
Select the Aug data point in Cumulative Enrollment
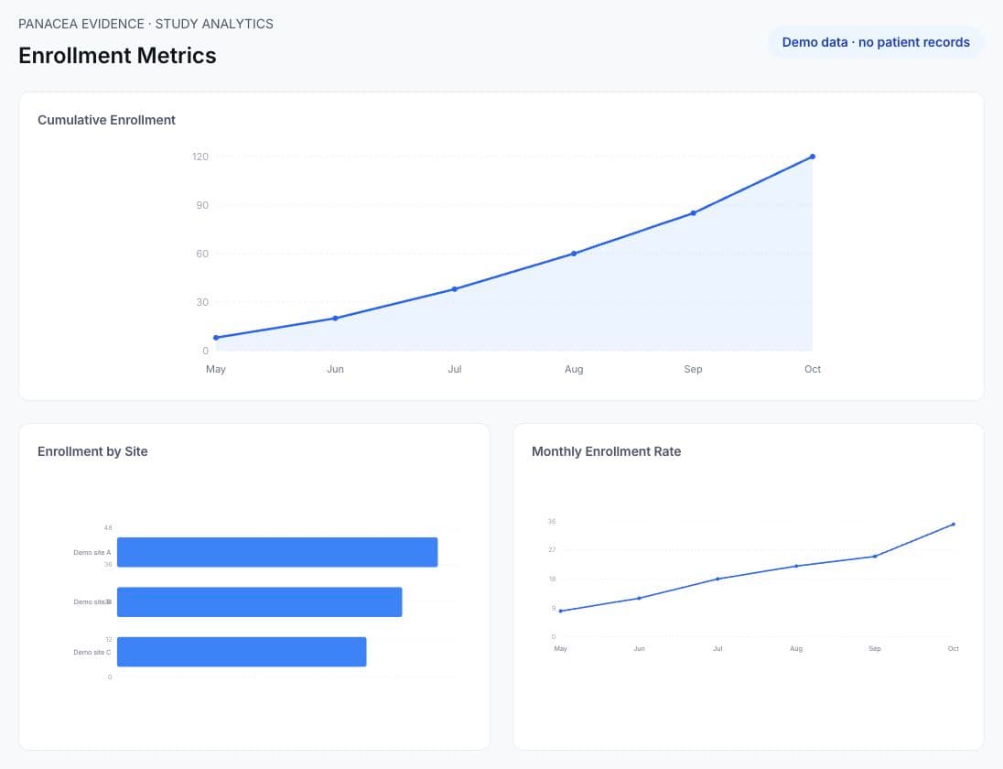574,254
